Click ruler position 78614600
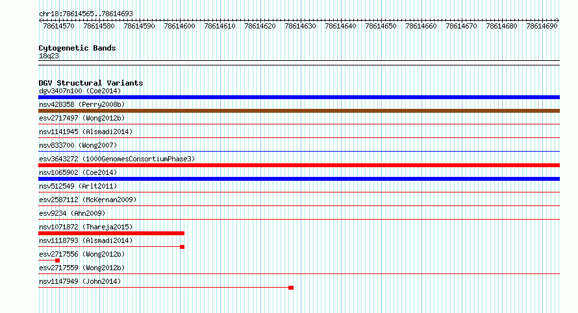Screen dimensions: 578x313 [x=179, y=26]
